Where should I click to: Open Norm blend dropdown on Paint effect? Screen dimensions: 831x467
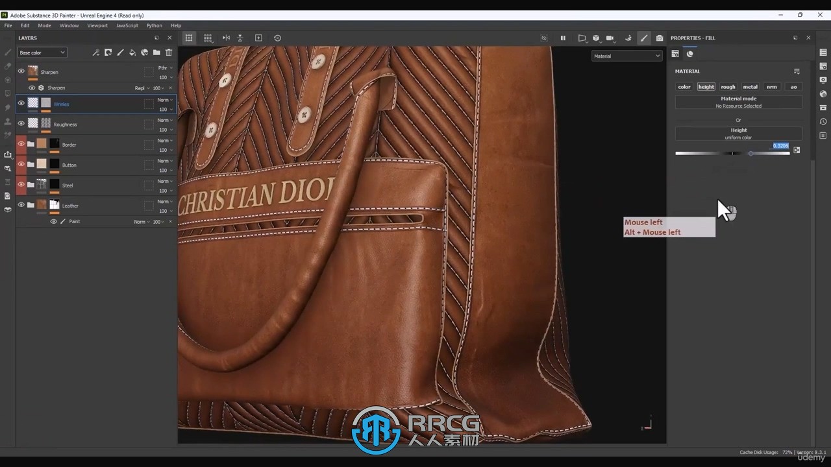[142, 222]
